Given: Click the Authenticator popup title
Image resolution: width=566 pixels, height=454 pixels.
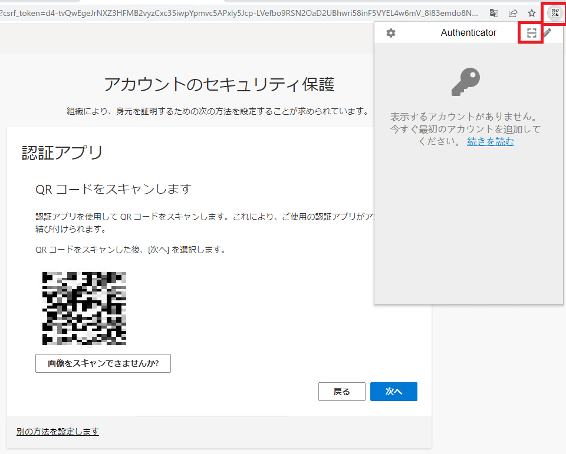Looking at the screenshot, I should (x=469, y=33).
